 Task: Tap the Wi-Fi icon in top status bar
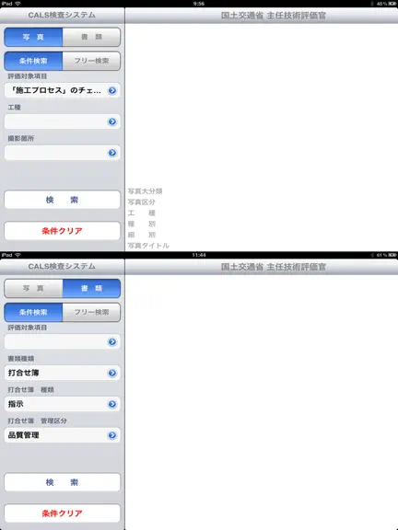18,4
